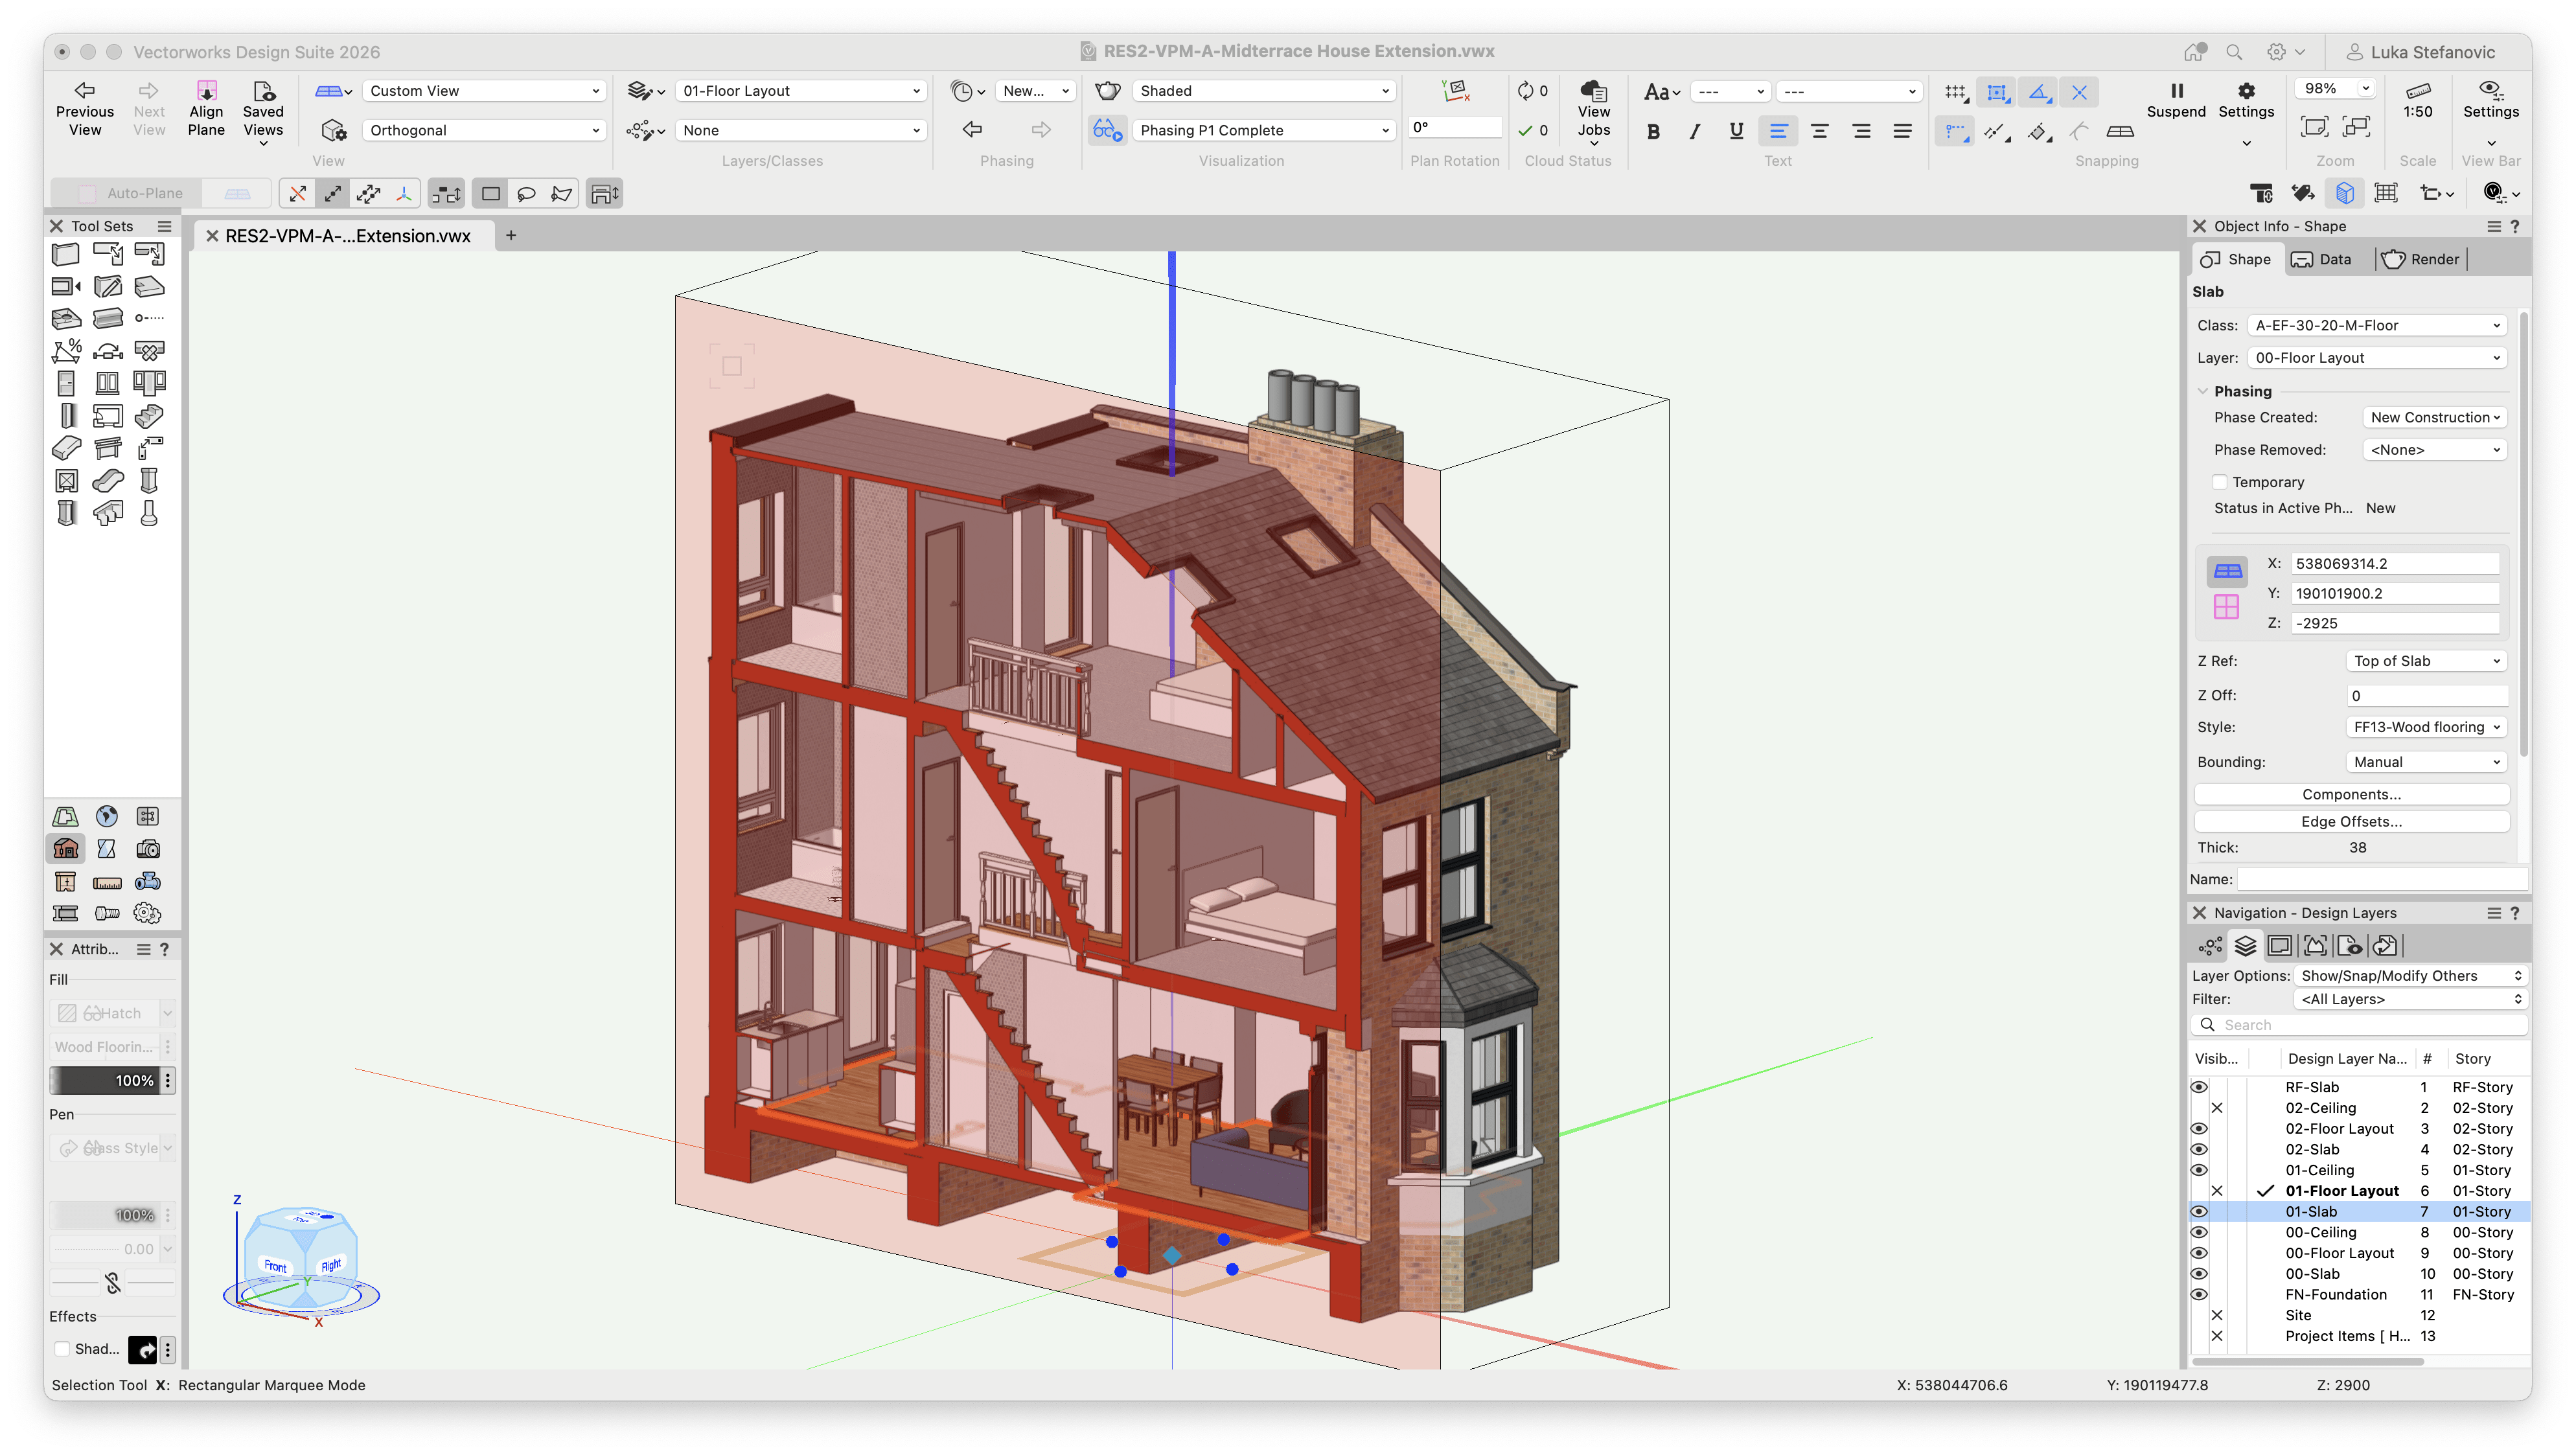Open Snapping Settings gear icon
The height and width of the screenshot is (1455, 2576).
point(2246,90)
